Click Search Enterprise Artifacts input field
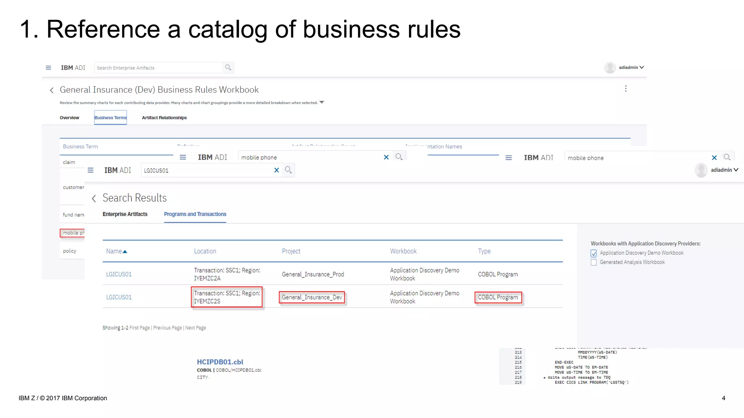 tap(158, 68)
